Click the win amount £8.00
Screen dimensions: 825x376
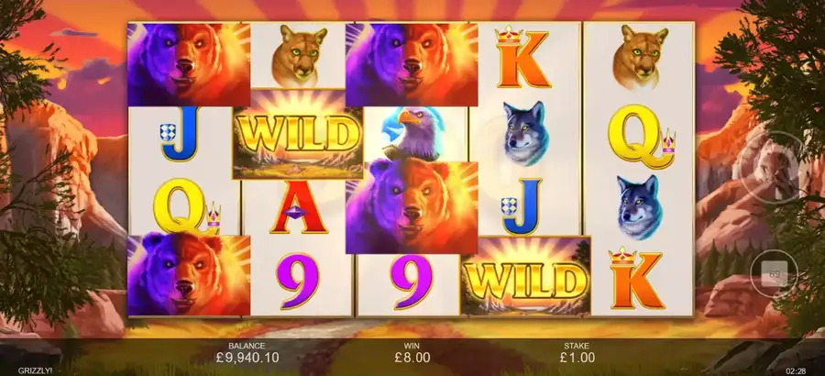[412, 358]
